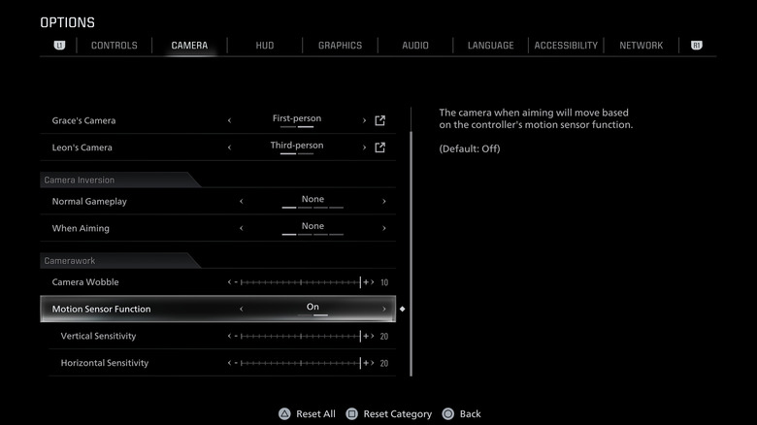
Task: Click Vertical Sensitivity value 20
Action: (x=384, y=337)
